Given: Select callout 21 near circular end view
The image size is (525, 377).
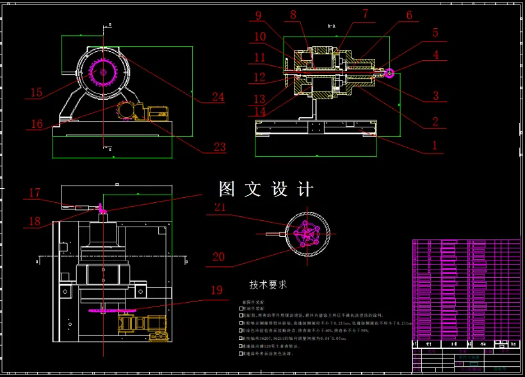Looking at the screenshot, I should point(220,206).
